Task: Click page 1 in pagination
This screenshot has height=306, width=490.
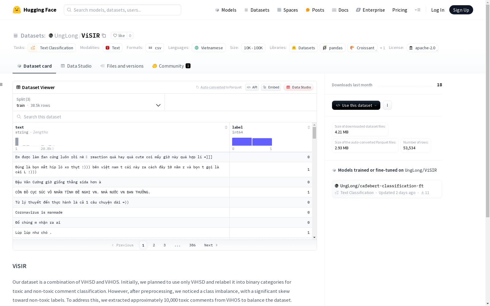Action: (143, 245)
